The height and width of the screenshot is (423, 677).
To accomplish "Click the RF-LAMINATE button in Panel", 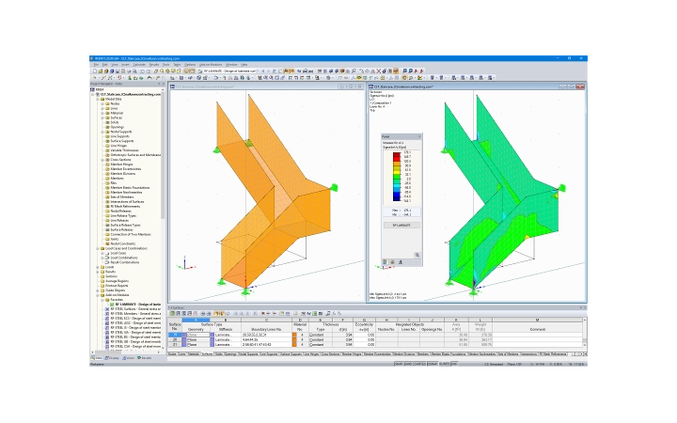I will [401, 226].
